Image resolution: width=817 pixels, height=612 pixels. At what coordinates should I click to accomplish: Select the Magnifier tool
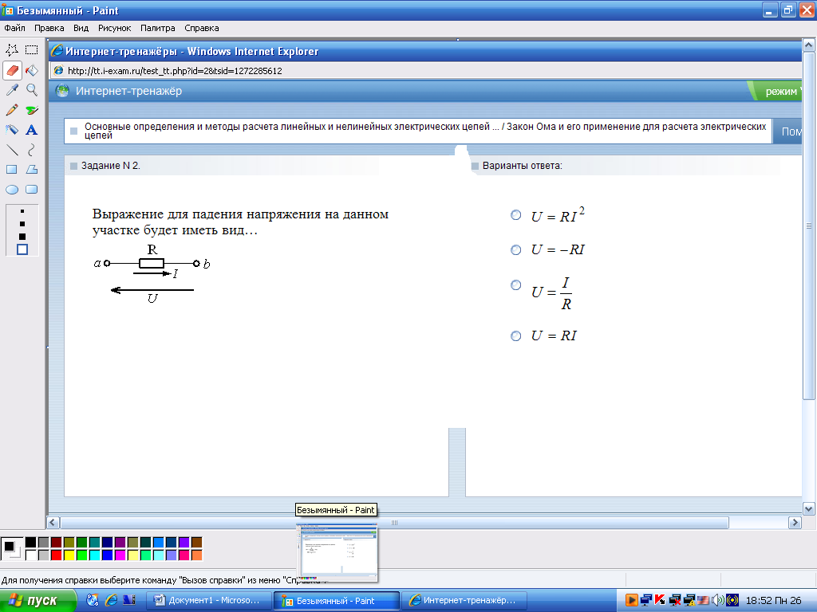[32, 90]
